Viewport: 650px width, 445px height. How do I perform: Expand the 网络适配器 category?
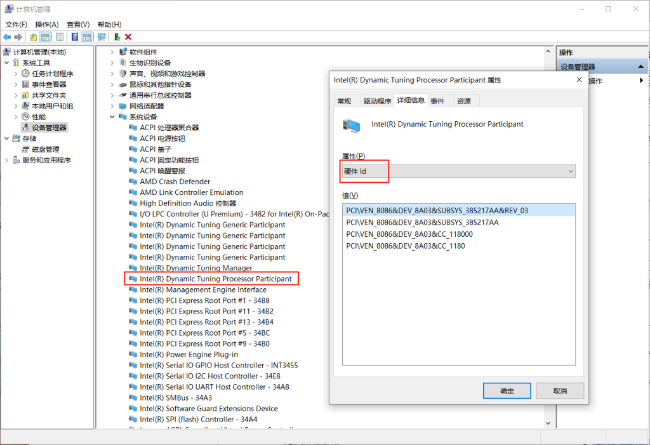[112, 106]
